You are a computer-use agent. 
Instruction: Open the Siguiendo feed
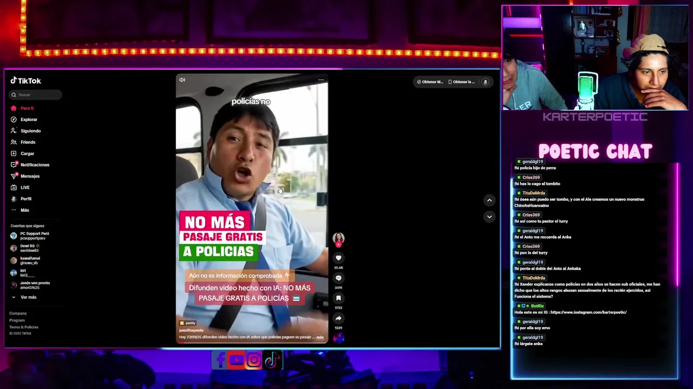pyautogui.click(x=30, y=131)
